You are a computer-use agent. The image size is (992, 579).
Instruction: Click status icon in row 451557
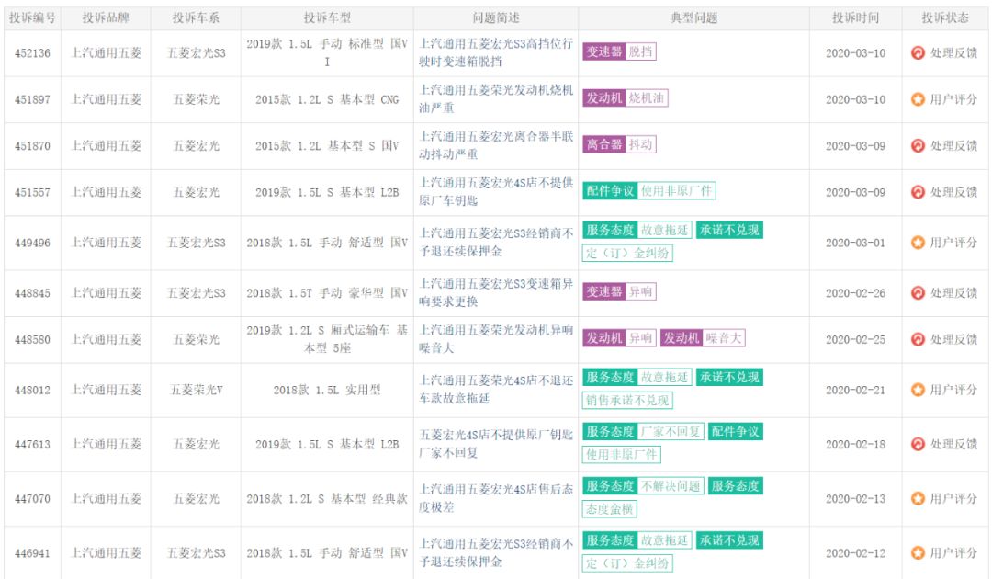pos(918,192)
